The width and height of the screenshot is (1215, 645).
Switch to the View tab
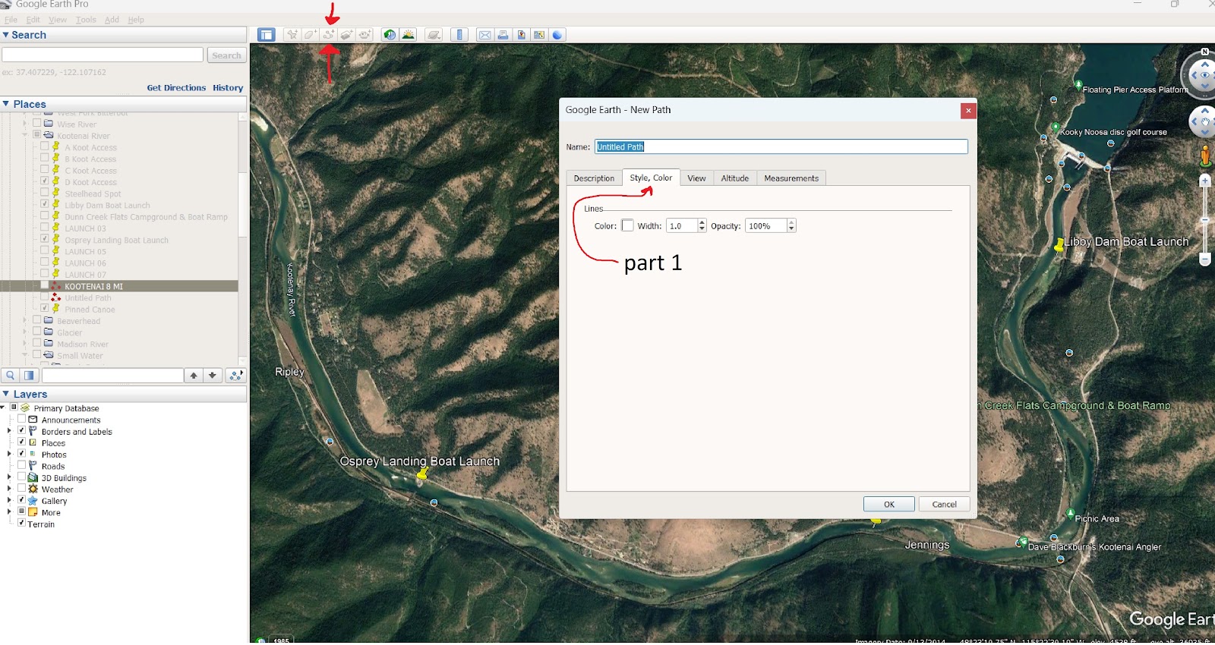click(x=696, y=178)
